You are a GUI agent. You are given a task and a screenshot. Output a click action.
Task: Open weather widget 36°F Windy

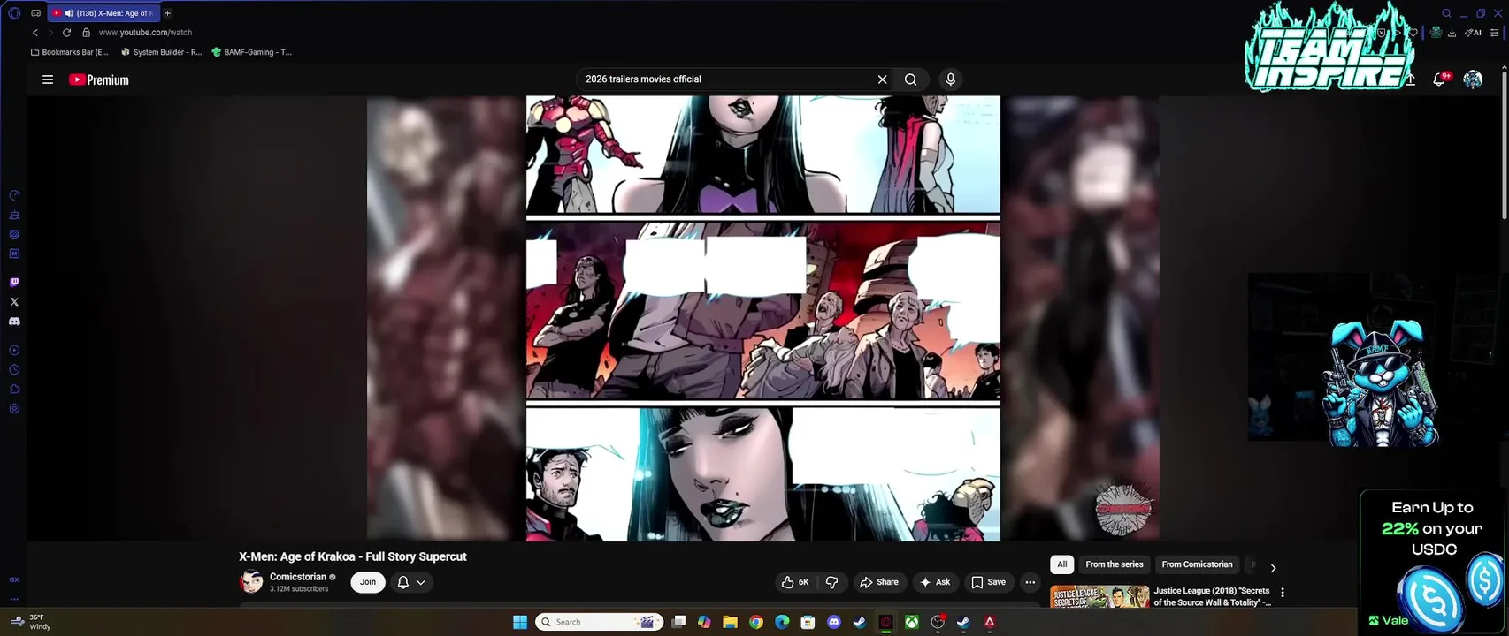[x=32, y=622]
